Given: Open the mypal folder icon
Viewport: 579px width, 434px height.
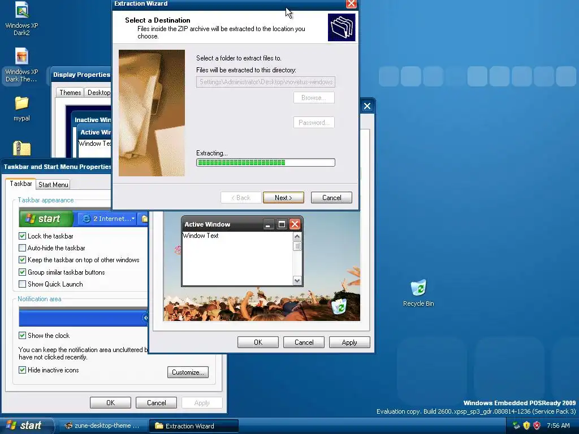Looking at the screenshot, I should click(21, 108).
